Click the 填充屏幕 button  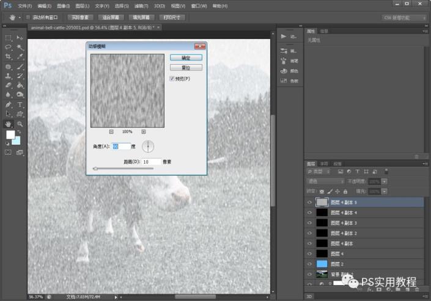tap(141, 18)
